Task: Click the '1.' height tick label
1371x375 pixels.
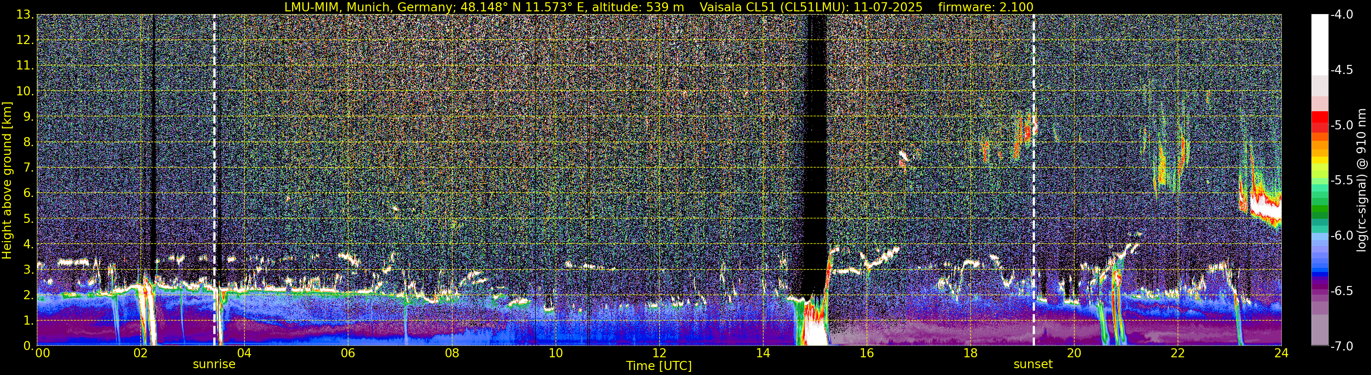Action: click(x=28, y=321)
